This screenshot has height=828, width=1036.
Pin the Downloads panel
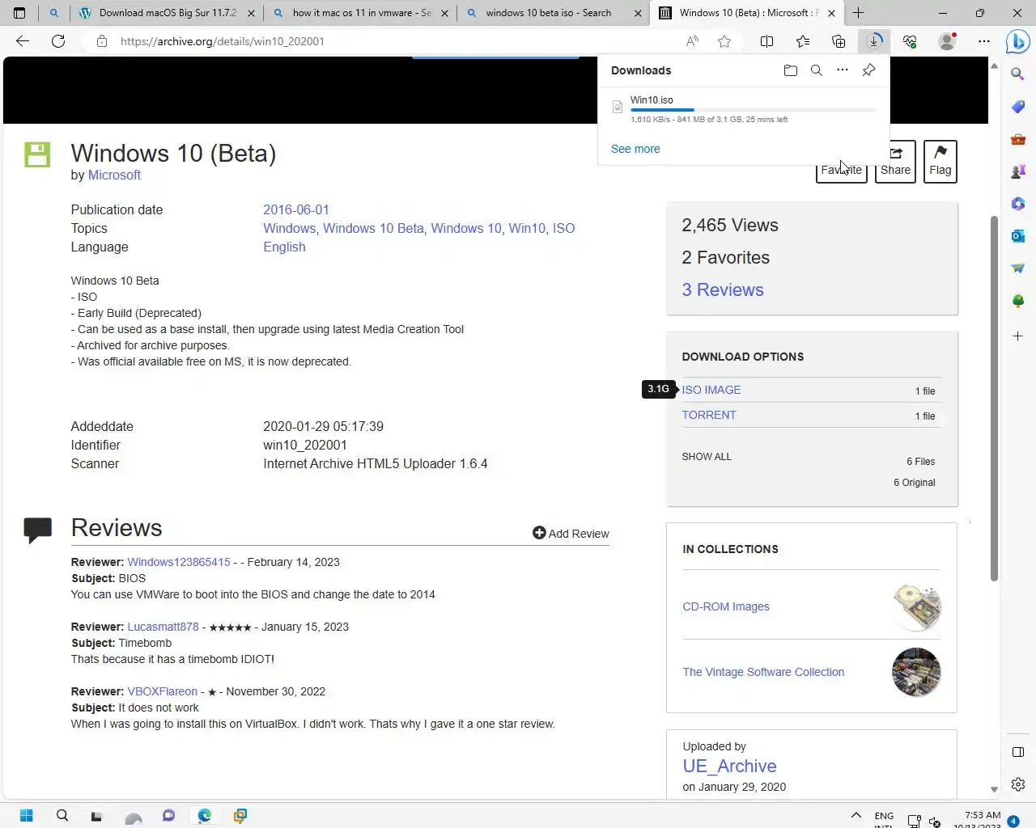868,70
